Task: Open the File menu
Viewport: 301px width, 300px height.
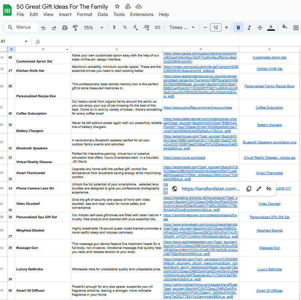Action: pos(20,14)
